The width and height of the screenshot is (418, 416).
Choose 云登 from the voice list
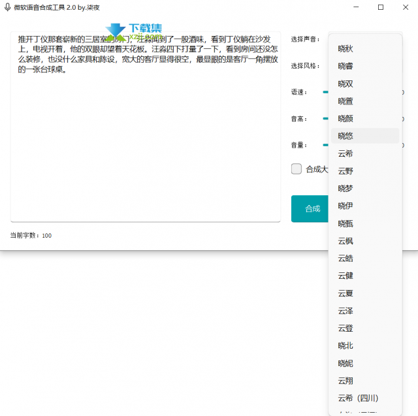point(365,328)
